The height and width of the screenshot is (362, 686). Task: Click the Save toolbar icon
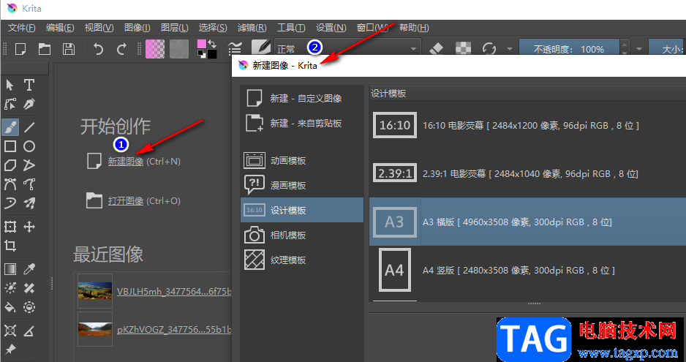[68, 49]
